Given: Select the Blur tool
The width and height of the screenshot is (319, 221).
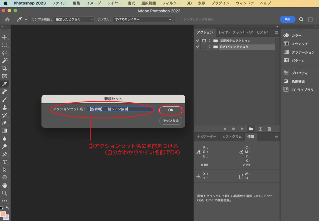Looking at the screenshot, I should click(4, 139).
